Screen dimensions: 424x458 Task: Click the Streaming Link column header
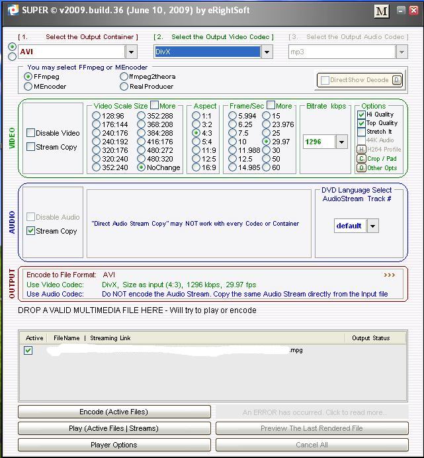tap(110, 338)
